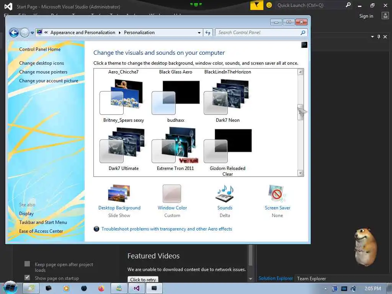Click the Back arrow in Control Panel
This screenshot has height=294, width=392.
tap(14, 33)
